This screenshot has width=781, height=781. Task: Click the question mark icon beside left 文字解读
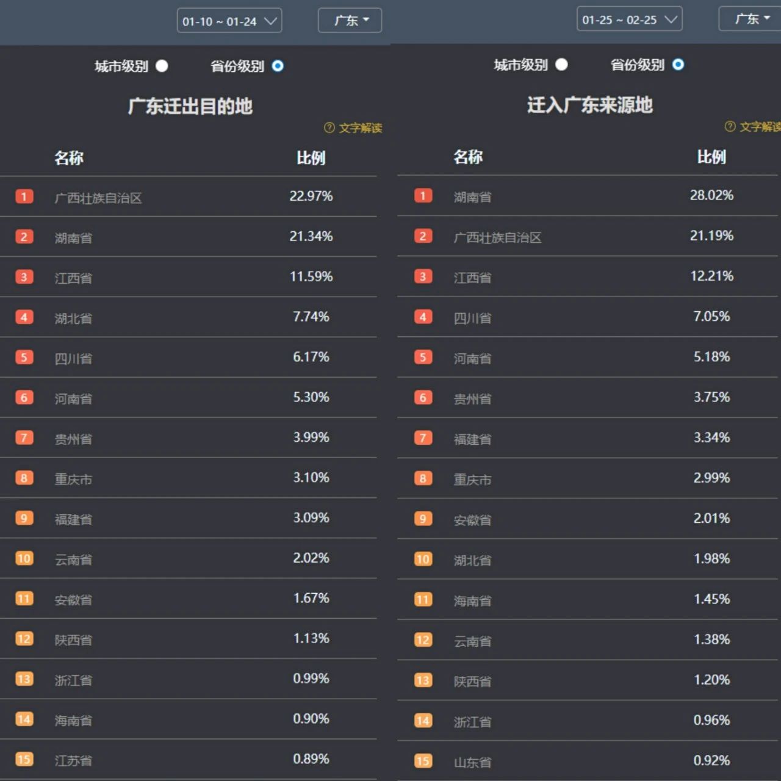click(329, 128)
